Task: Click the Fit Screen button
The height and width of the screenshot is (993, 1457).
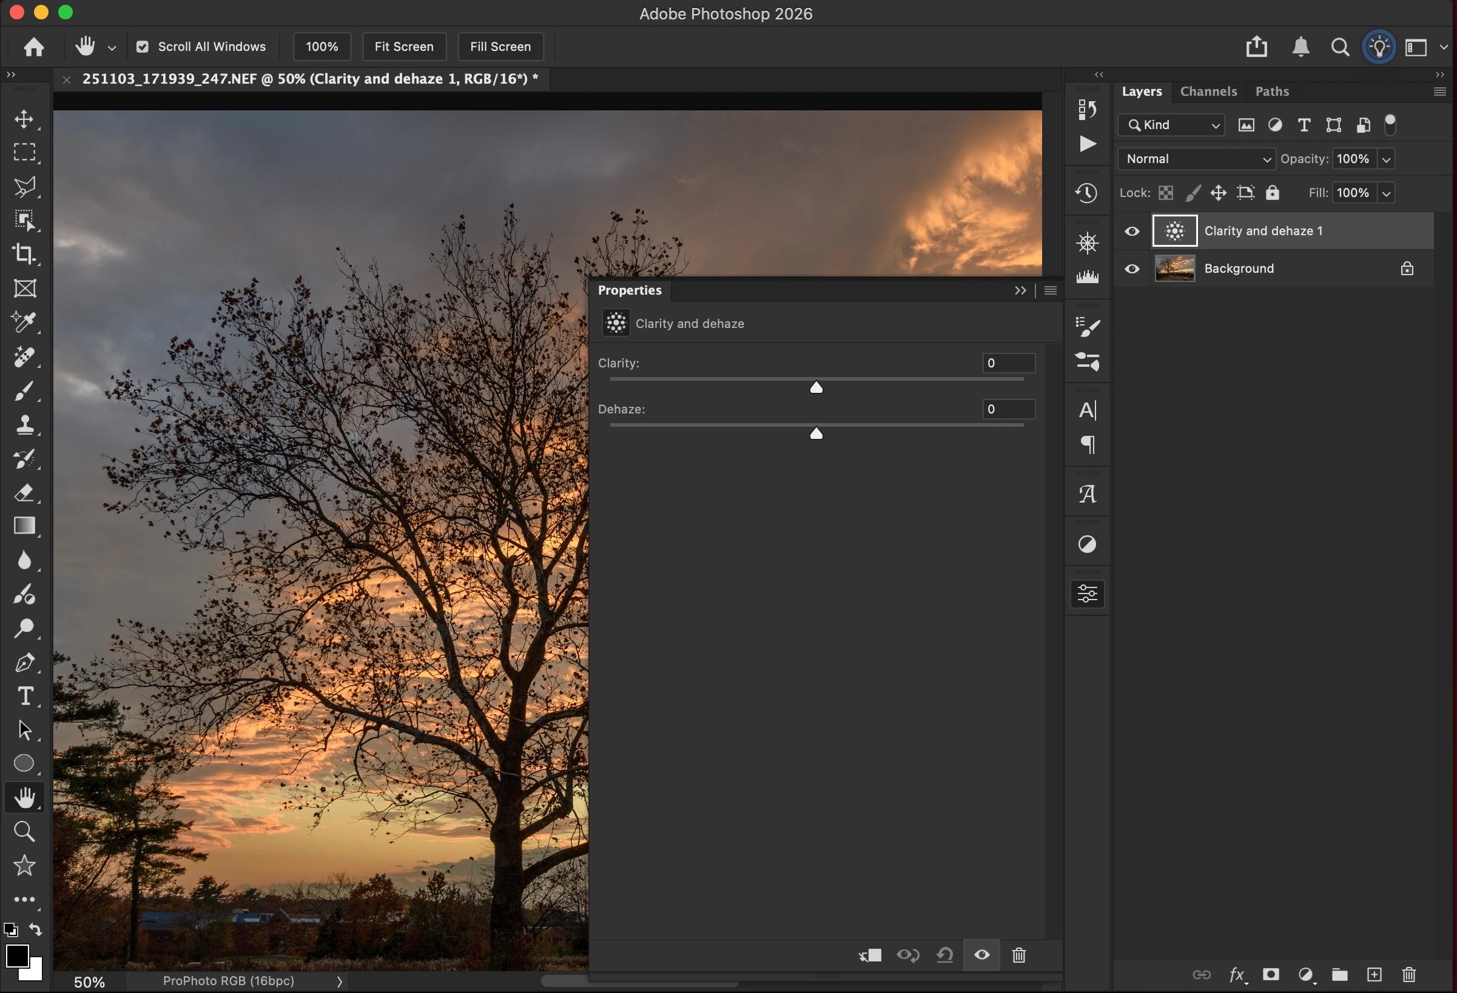Action: [404, 47]
